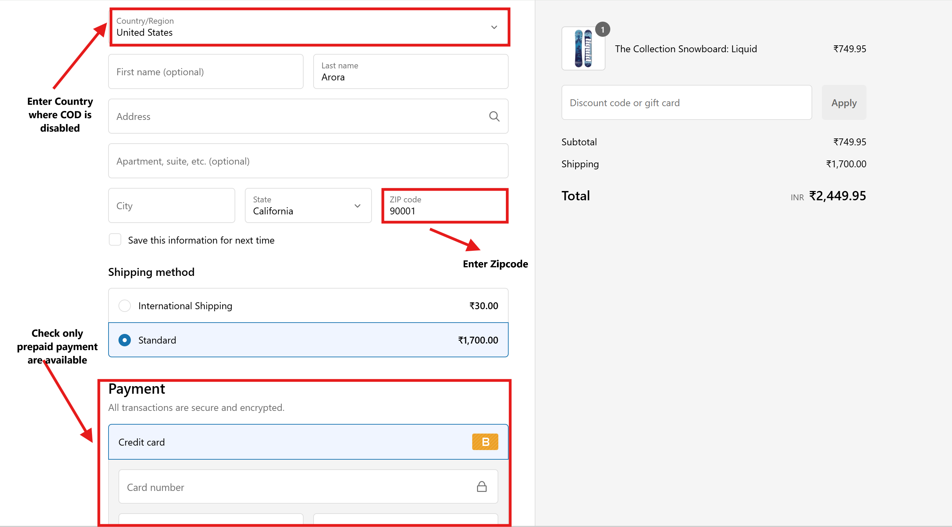
Task: Select the Standard shipping radio option
Action: tap(125, 340)
